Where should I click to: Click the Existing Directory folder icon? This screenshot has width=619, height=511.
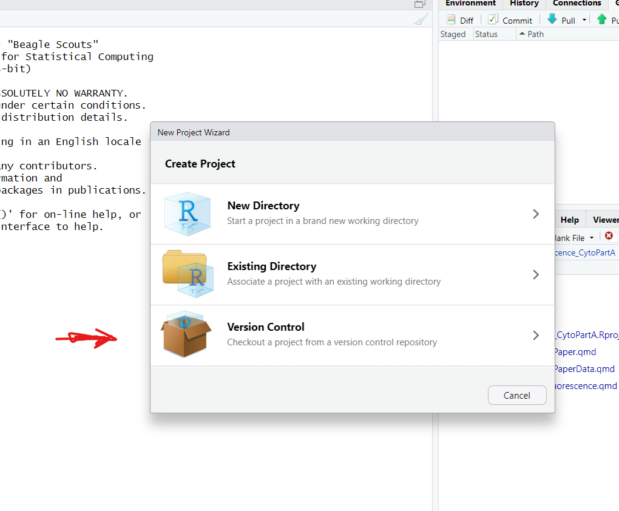pos(187,274)
